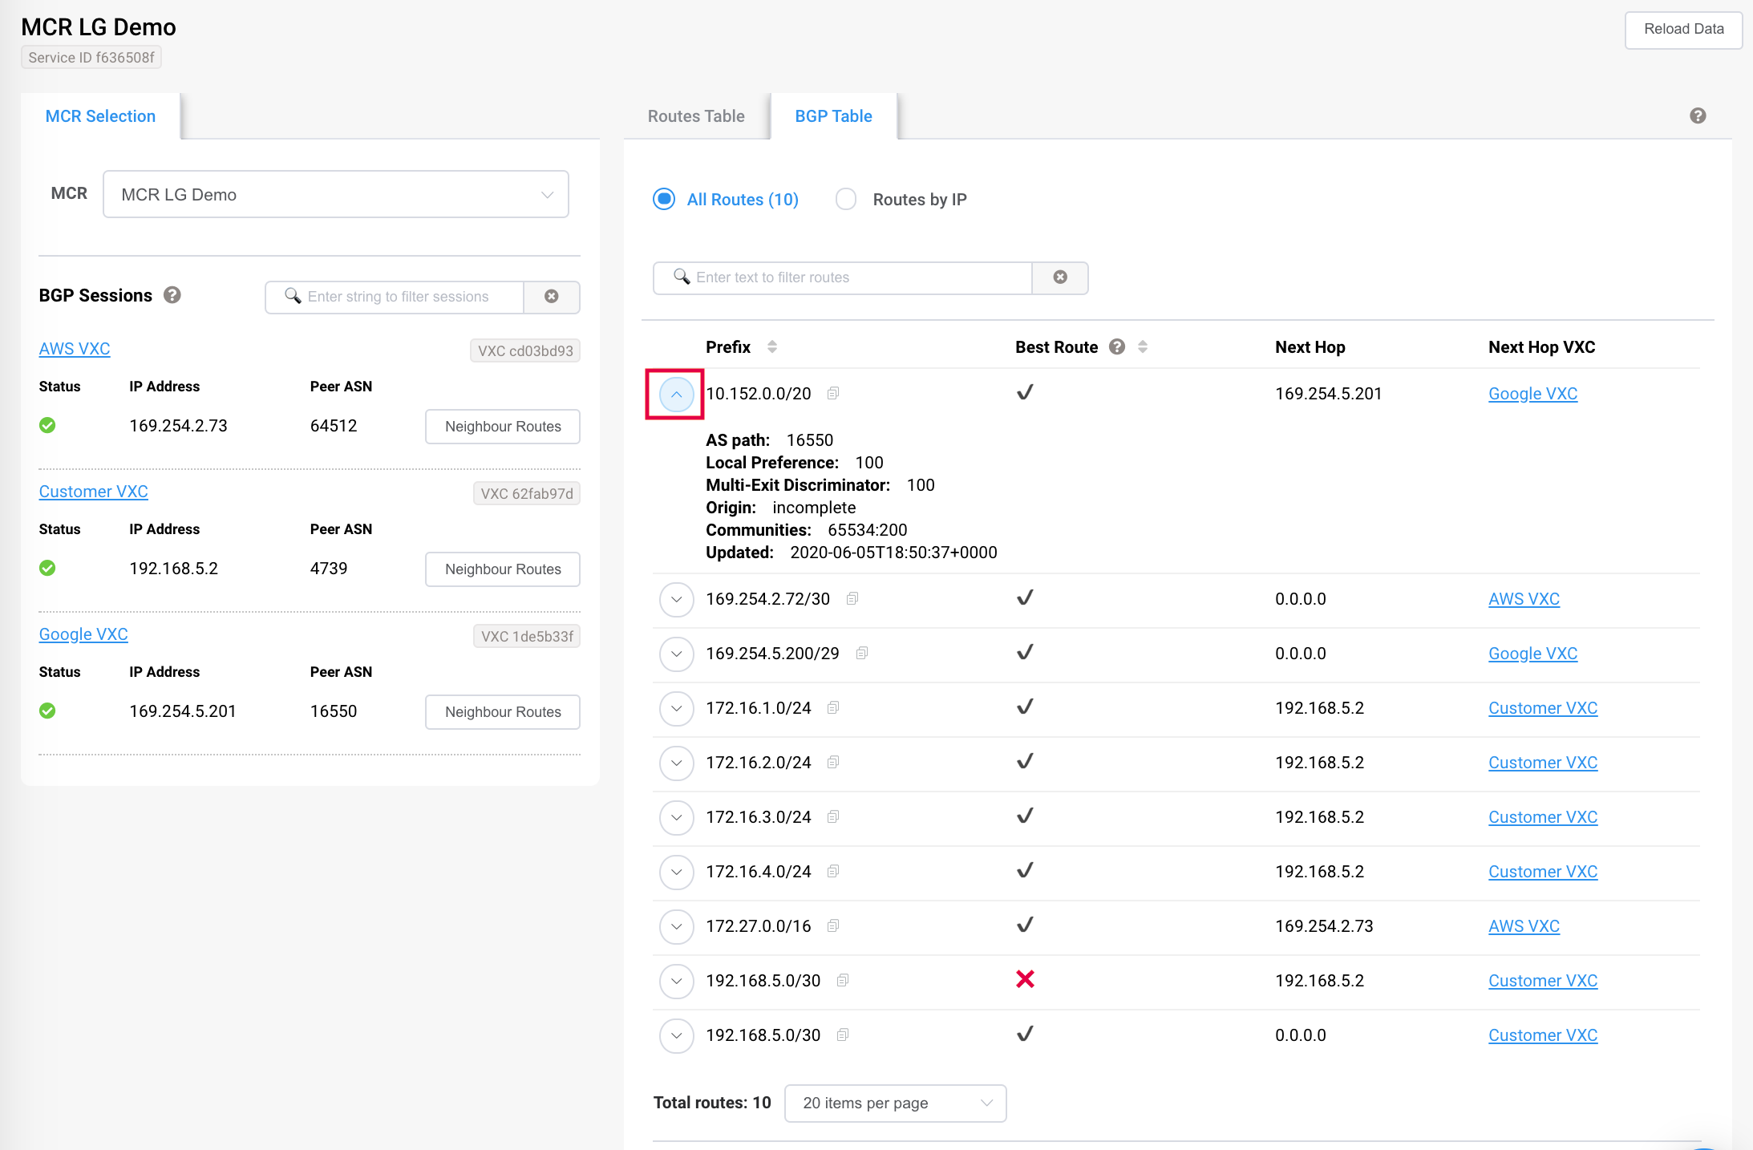This screenshot has height=1150, width=1753.
Task: Open the help icon at top right
Action: tap(1698, 115)
